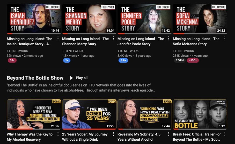Click the 3.9x multiplier badge
This screenshot has height=144, width=235.
[123, 60]
